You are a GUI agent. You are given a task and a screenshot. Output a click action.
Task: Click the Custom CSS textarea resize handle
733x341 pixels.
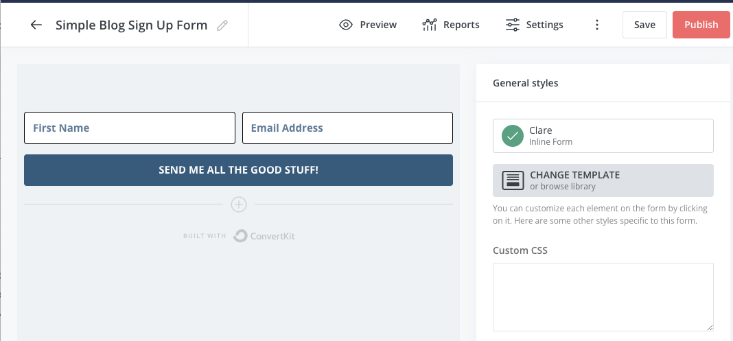[710, 327]
